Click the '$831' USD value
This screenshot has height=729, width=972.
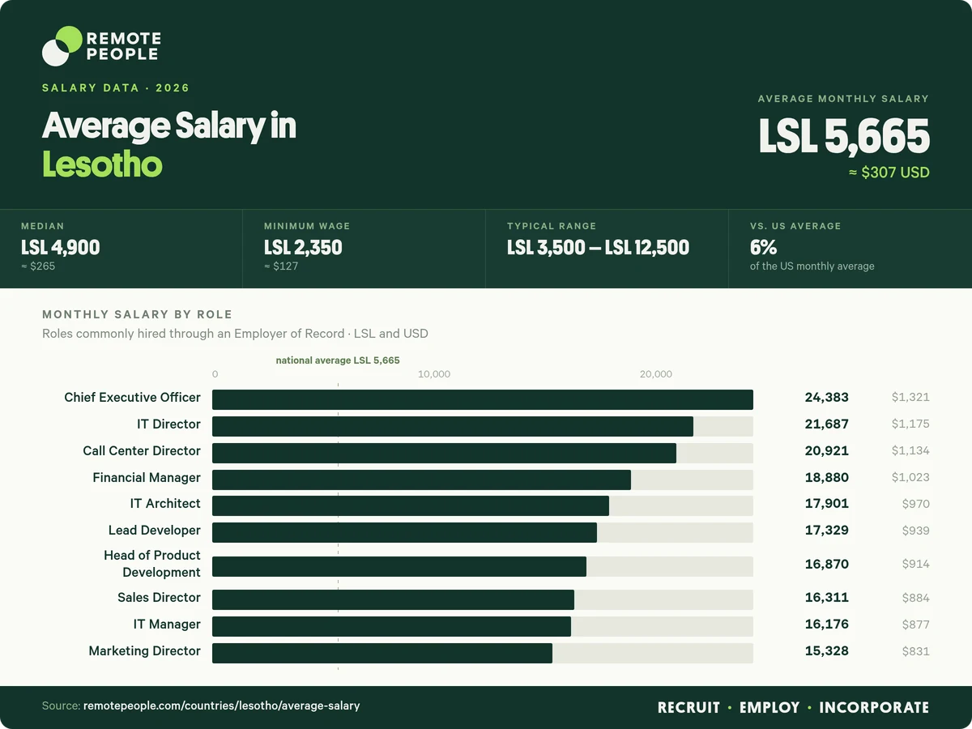pyautogui.click(x=915, y=651)
